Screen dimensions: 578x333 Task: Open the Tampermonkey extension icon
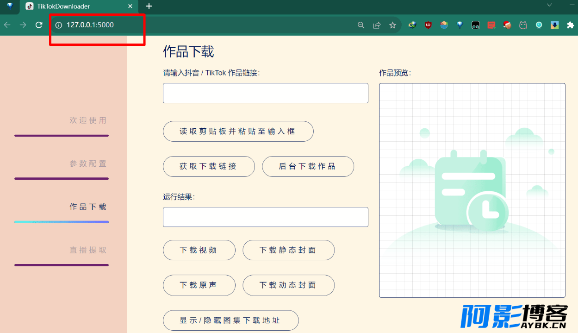point(476,25)
